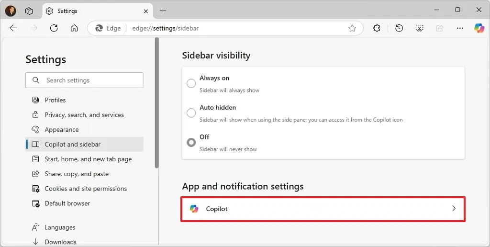Click the address bar URL
The image size is (490, 247).
(165, 28)
